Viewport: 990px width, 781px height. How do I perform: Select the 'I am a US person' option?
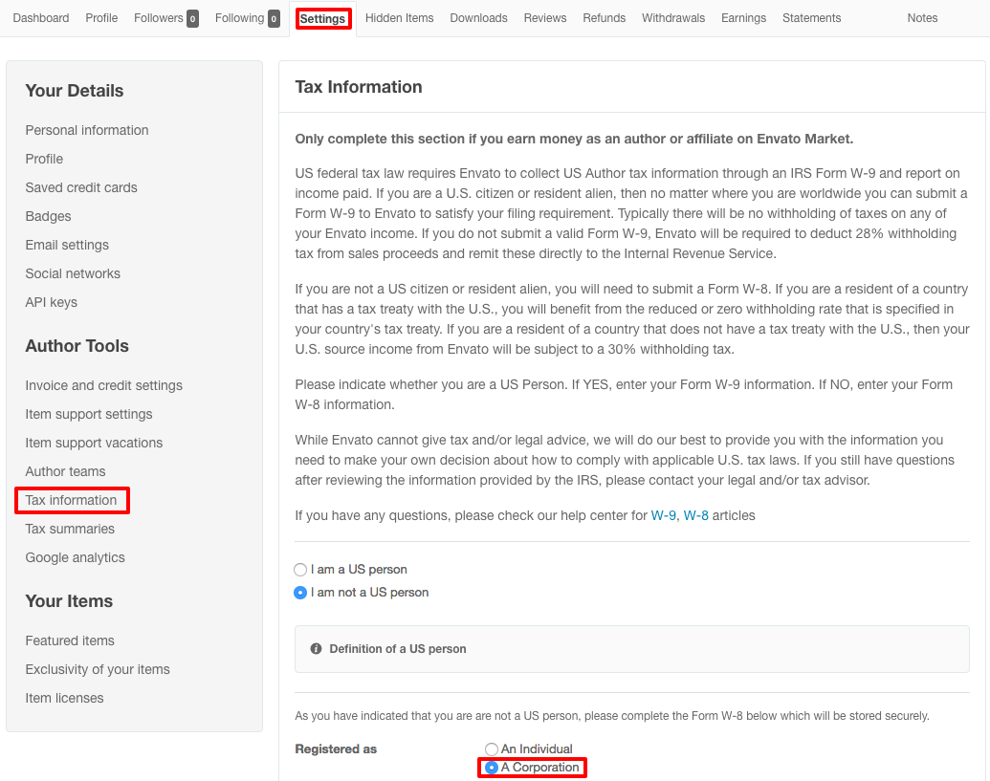301,570
